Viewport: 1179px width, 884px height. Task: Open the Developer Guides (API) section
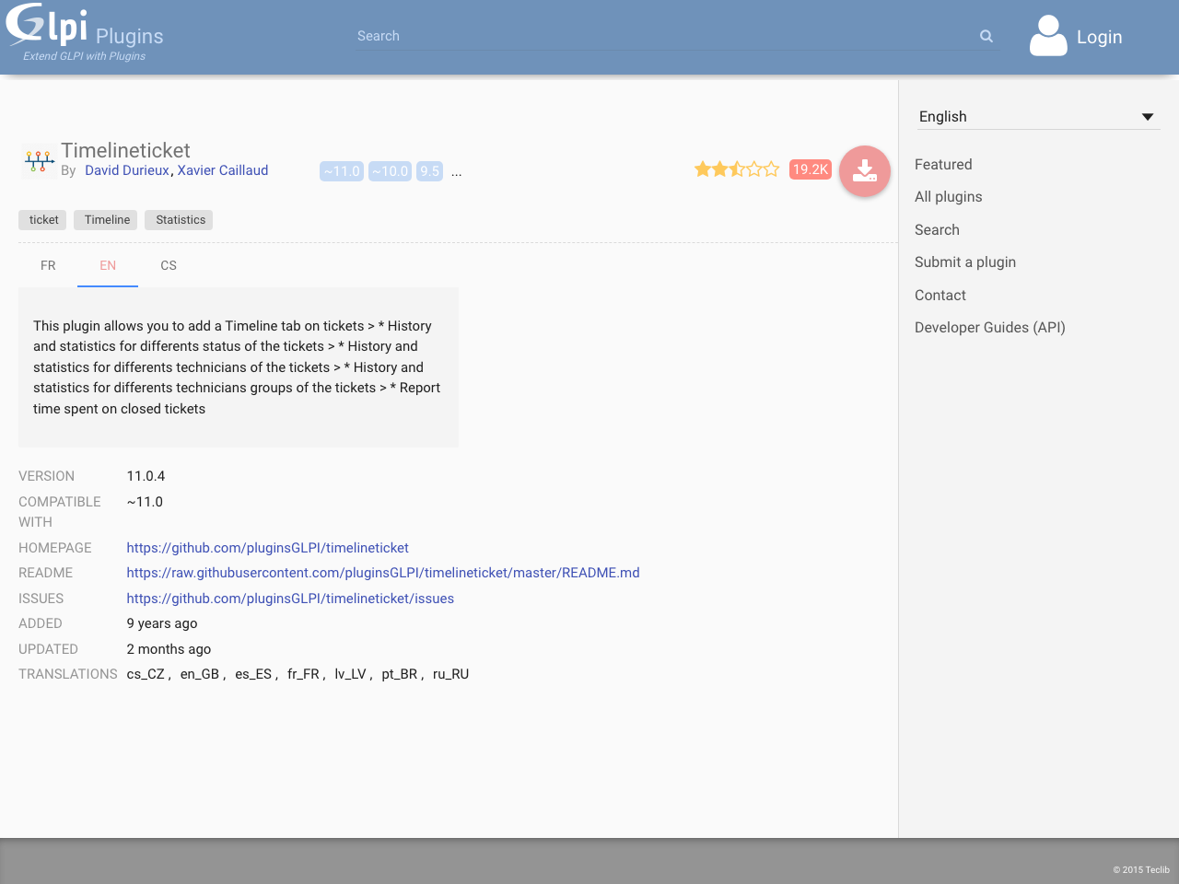click(989, 327)
